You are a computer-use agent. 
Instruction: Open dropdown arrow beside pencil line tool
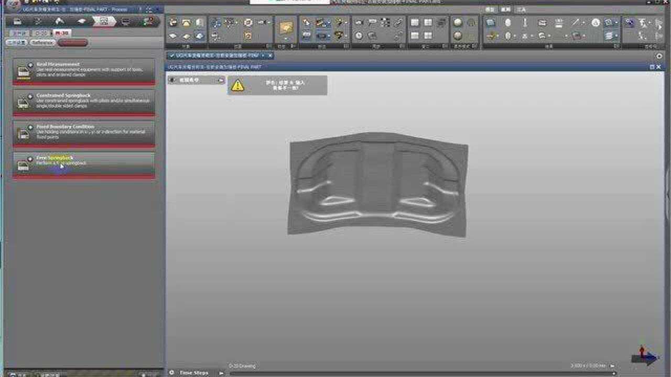coord(584,23)
